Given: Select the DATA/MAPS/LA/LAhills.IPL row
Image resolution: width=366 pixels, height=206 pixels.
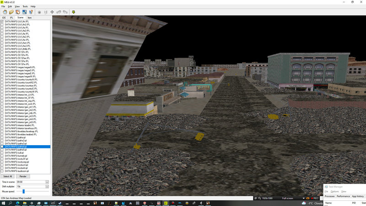Looking at the screenshot, I should 26,49.
